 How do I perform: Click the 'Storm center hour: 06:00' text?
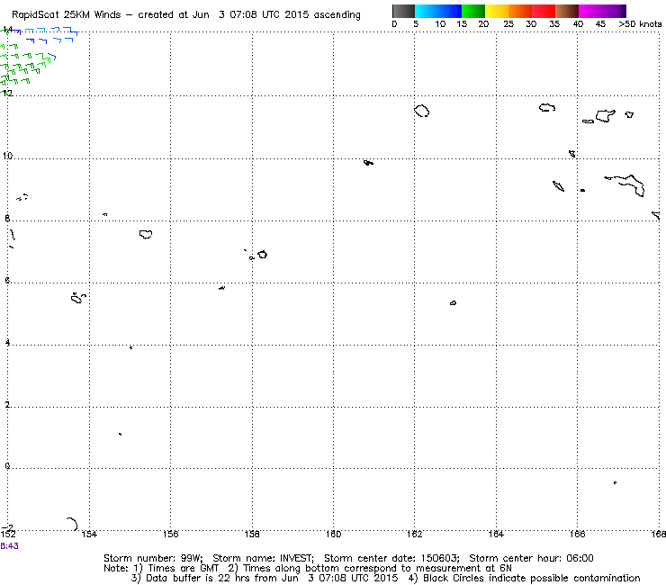(x=531, y=558)
